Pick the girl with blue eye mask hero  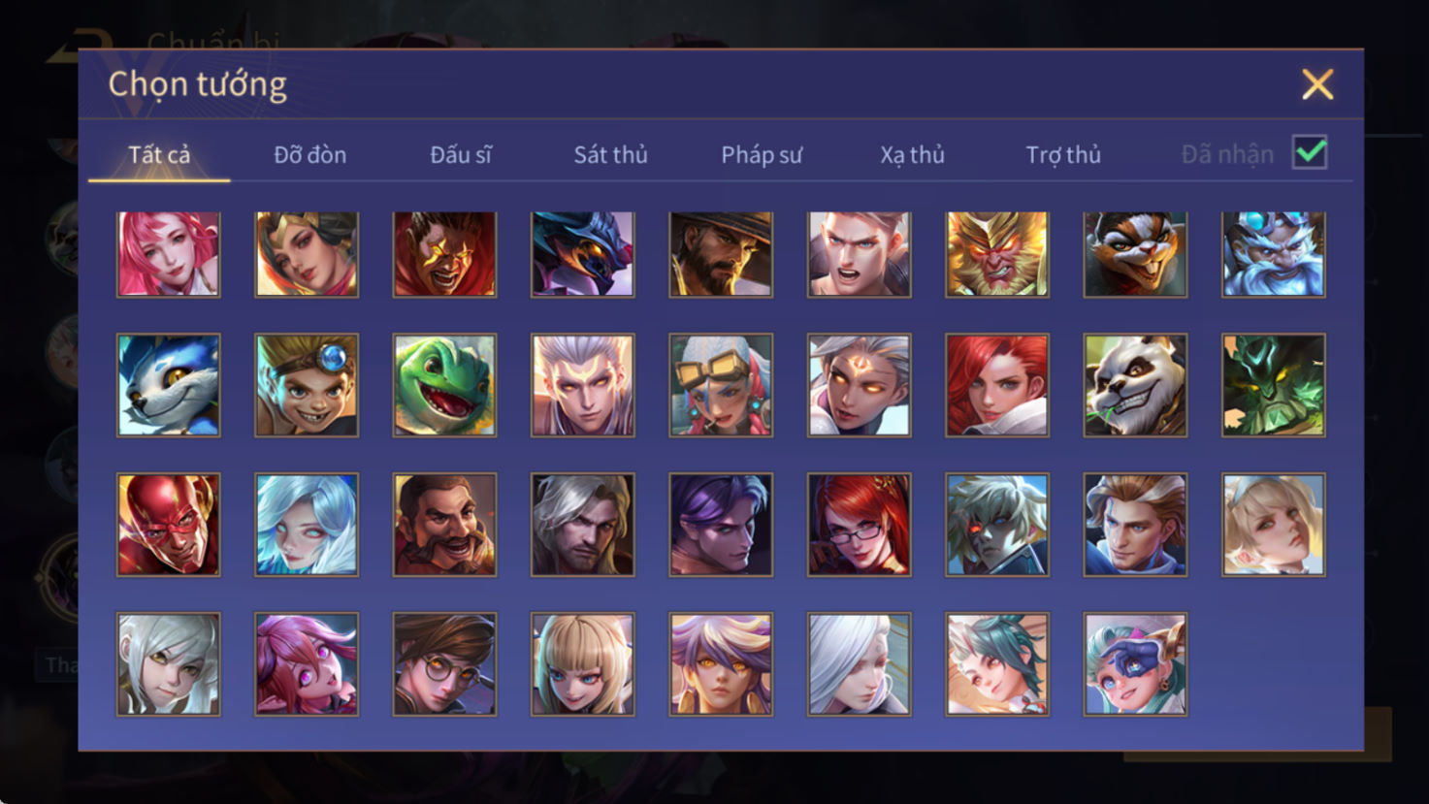[1135, 664]
